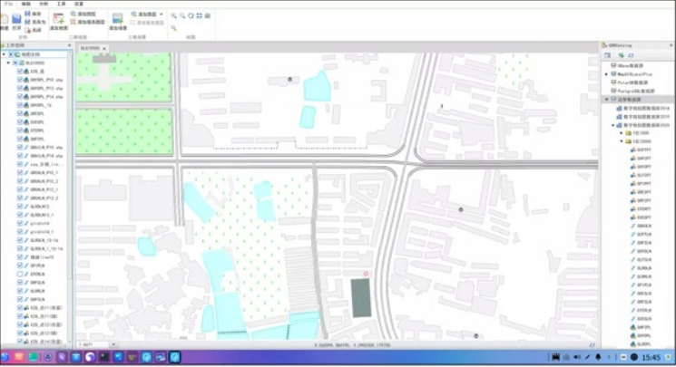Open the add layer dropdown arrow in 3D scene group
Viewport: 676px width, 367px height.
[162, 14]
